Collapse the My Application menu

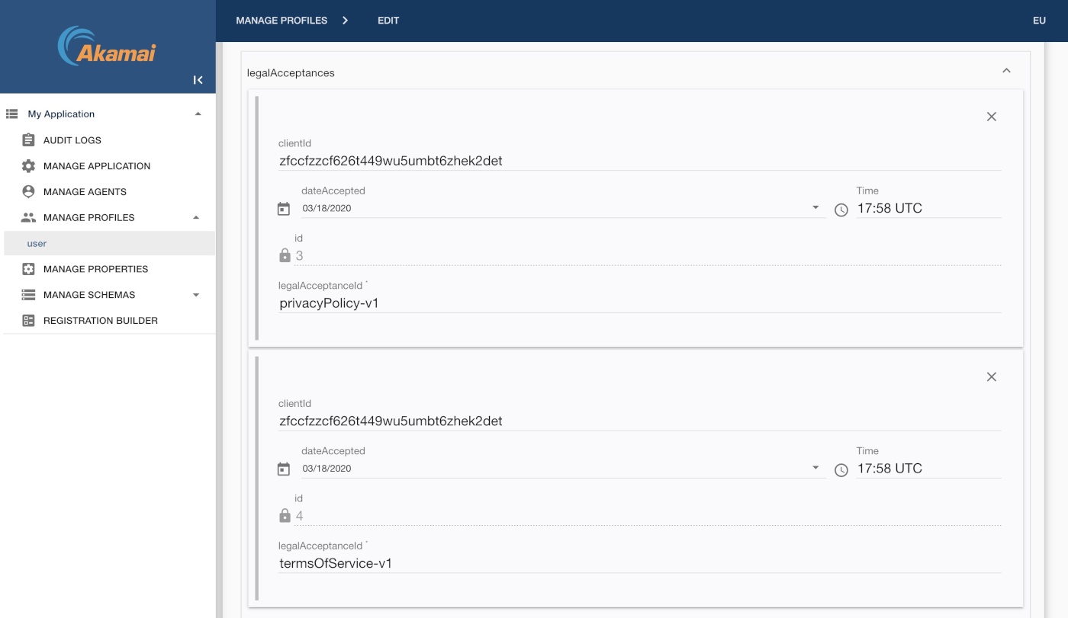coord(198,114)
